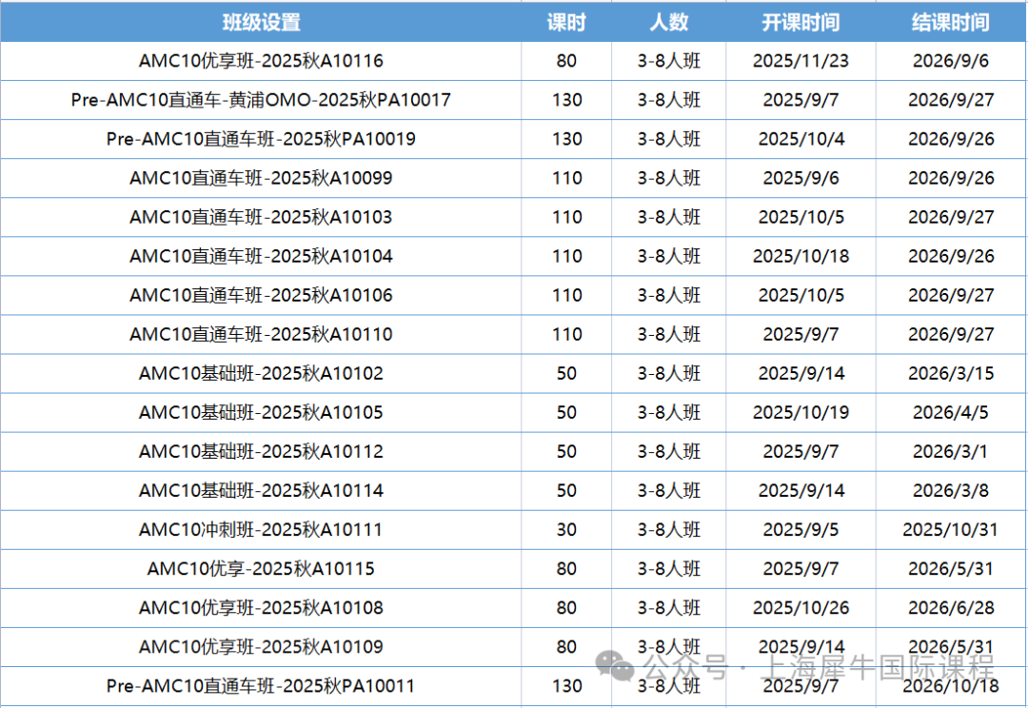Screen dimensions: 1028x708
Task: Click start date 2025/9/5
Action: tap(801, 530)
